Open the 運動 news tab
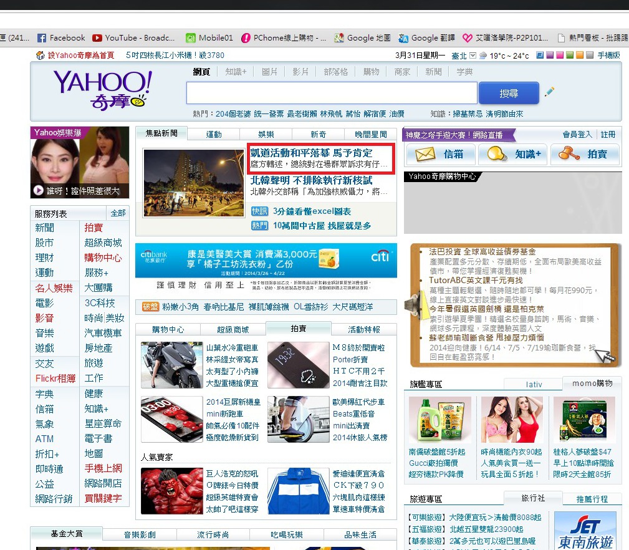Image resolution: width=629 pixels, height=550 pixels. tap(214, 134)
